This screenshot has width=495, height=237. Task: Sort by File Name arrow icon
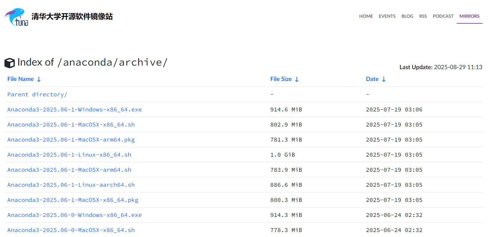click(x=39, y=79)
